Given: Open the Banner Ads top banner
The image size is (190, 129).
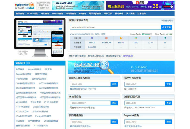Looking at the screenshot, I should click(x=78, y=5).
